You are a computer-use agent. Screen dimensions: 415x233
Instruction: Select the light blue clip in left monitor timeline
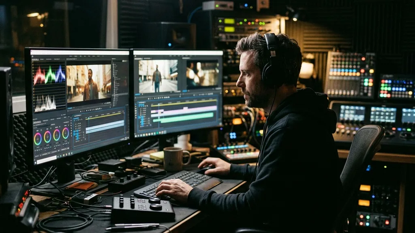pos(105,126)
